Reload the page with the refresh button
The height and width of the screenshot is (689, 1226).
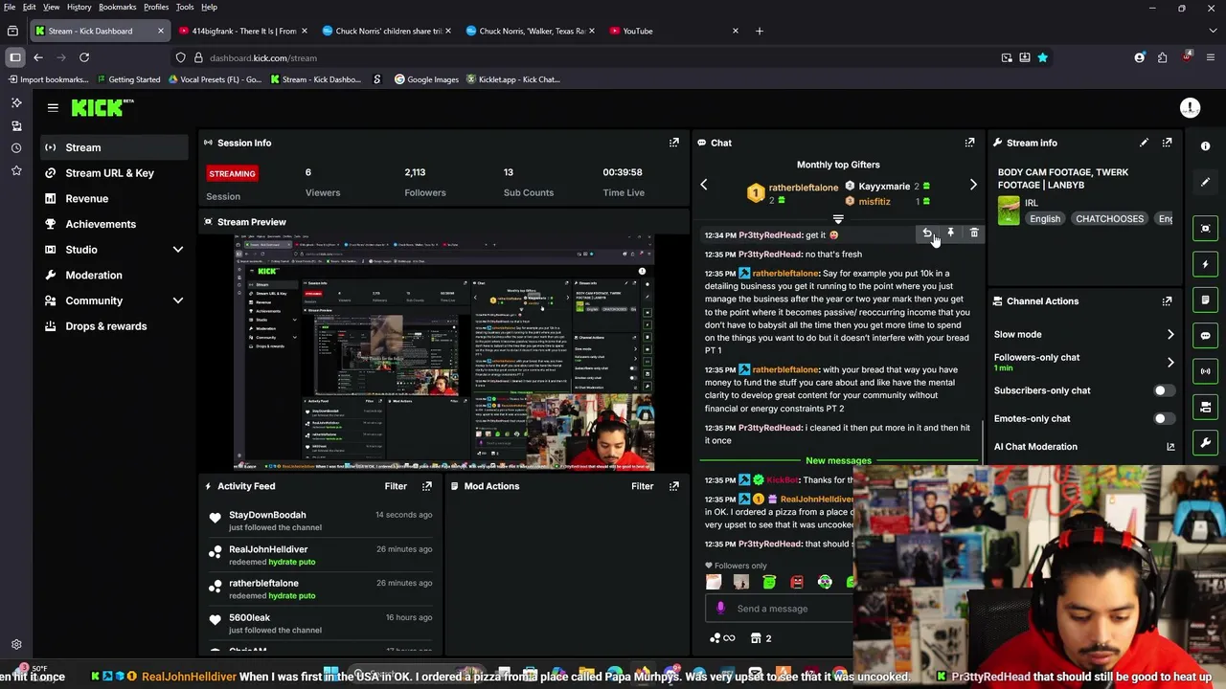pos(84,57)
